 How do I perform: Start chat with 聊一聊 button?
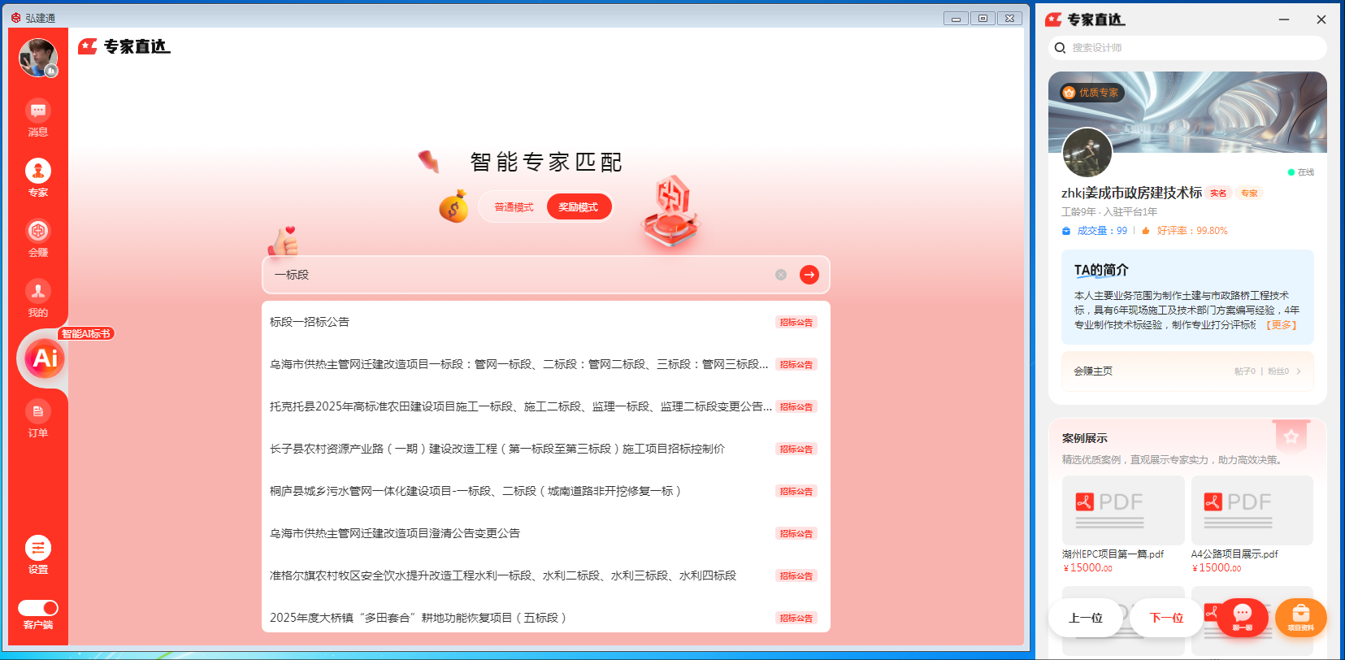click(x=1243, y=617)
